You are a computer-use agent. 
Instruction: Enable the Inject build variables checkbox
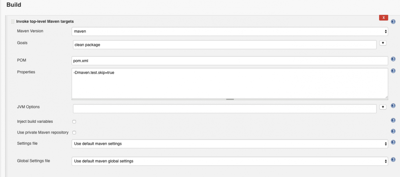click(74, 122)
